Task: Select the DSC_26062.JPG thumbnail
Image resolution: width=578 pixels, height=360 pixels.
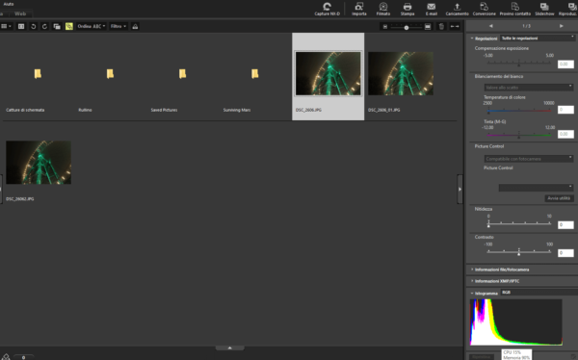Action: point(39,163)
